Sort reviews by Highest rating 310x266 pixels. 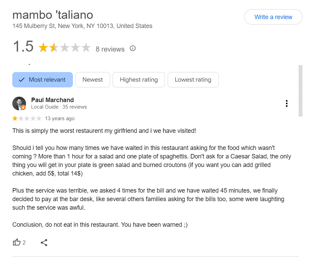[x=139, y=80]
